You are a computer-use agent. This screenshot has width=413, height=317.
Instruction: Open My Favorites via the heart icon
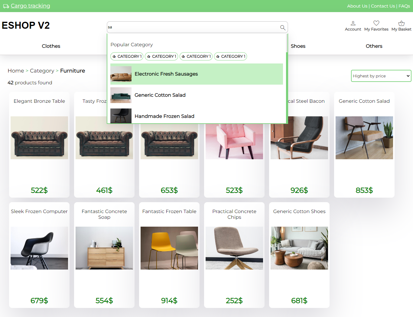click(x=376, y=23)
